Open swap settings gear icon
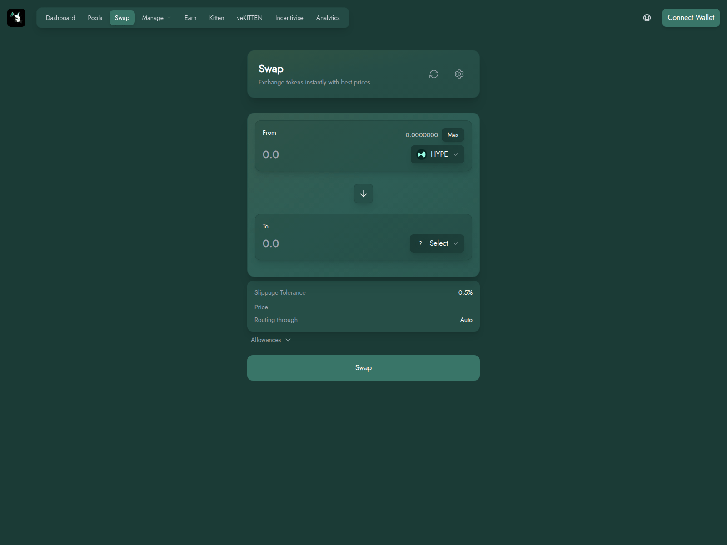The height and width of the screenshot is (545, 727). (x=459, y=74)
